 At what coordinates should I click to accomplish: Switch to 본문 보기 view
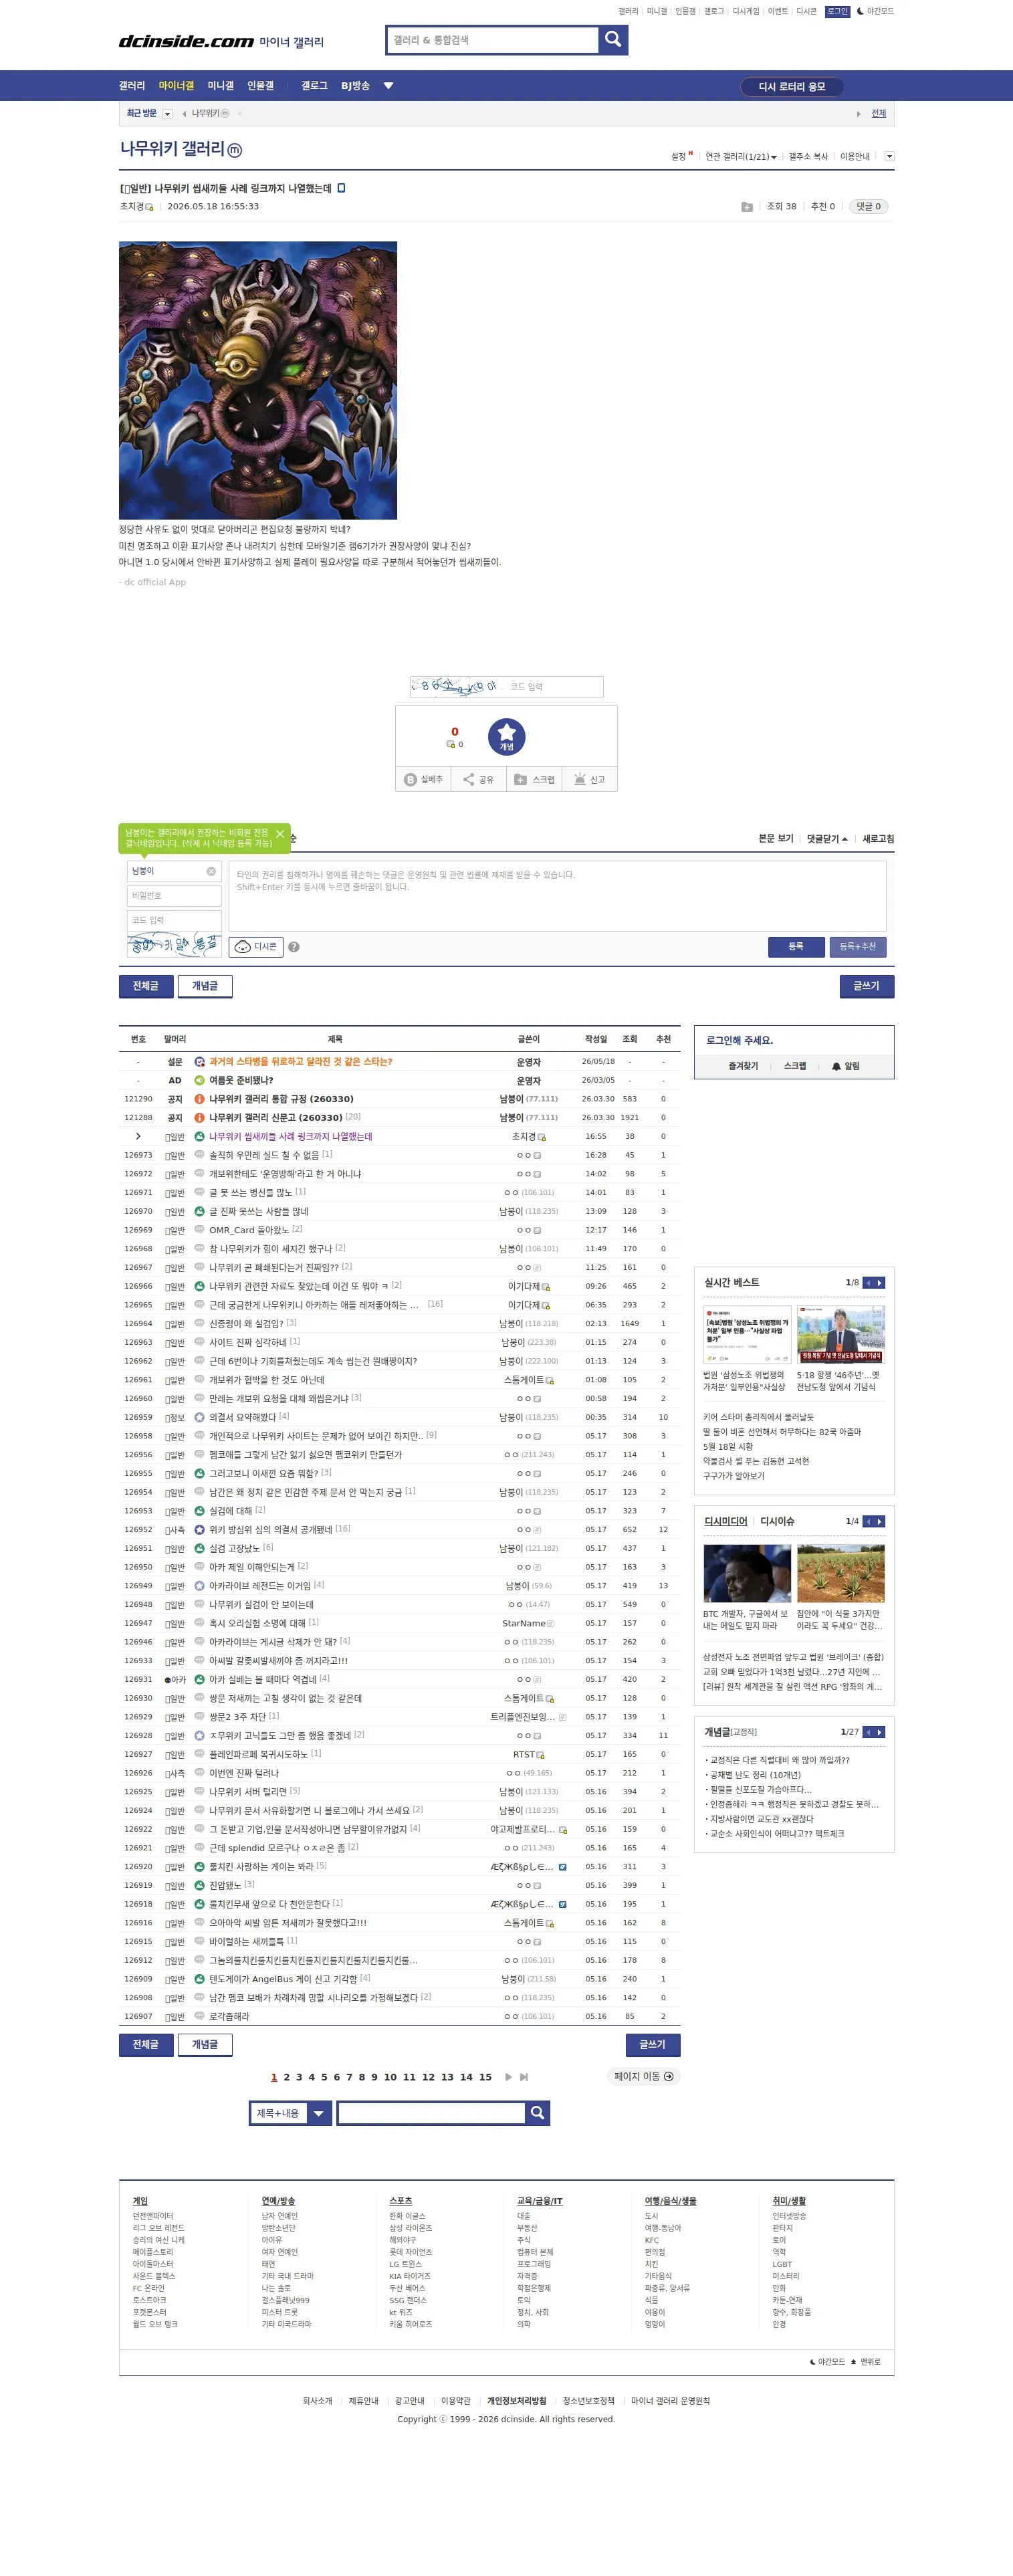point(775,839)
